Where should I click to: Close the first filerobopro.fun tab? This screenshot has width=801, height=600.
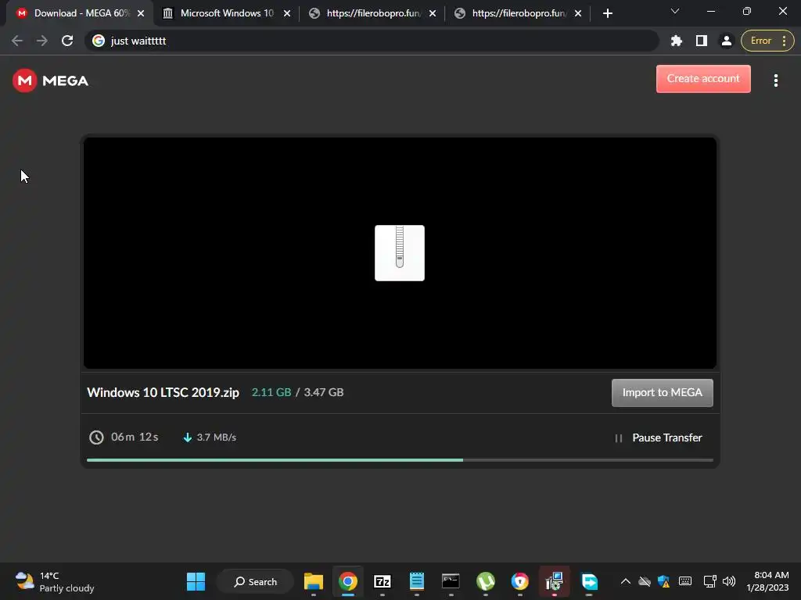click(x=433, y=13)
